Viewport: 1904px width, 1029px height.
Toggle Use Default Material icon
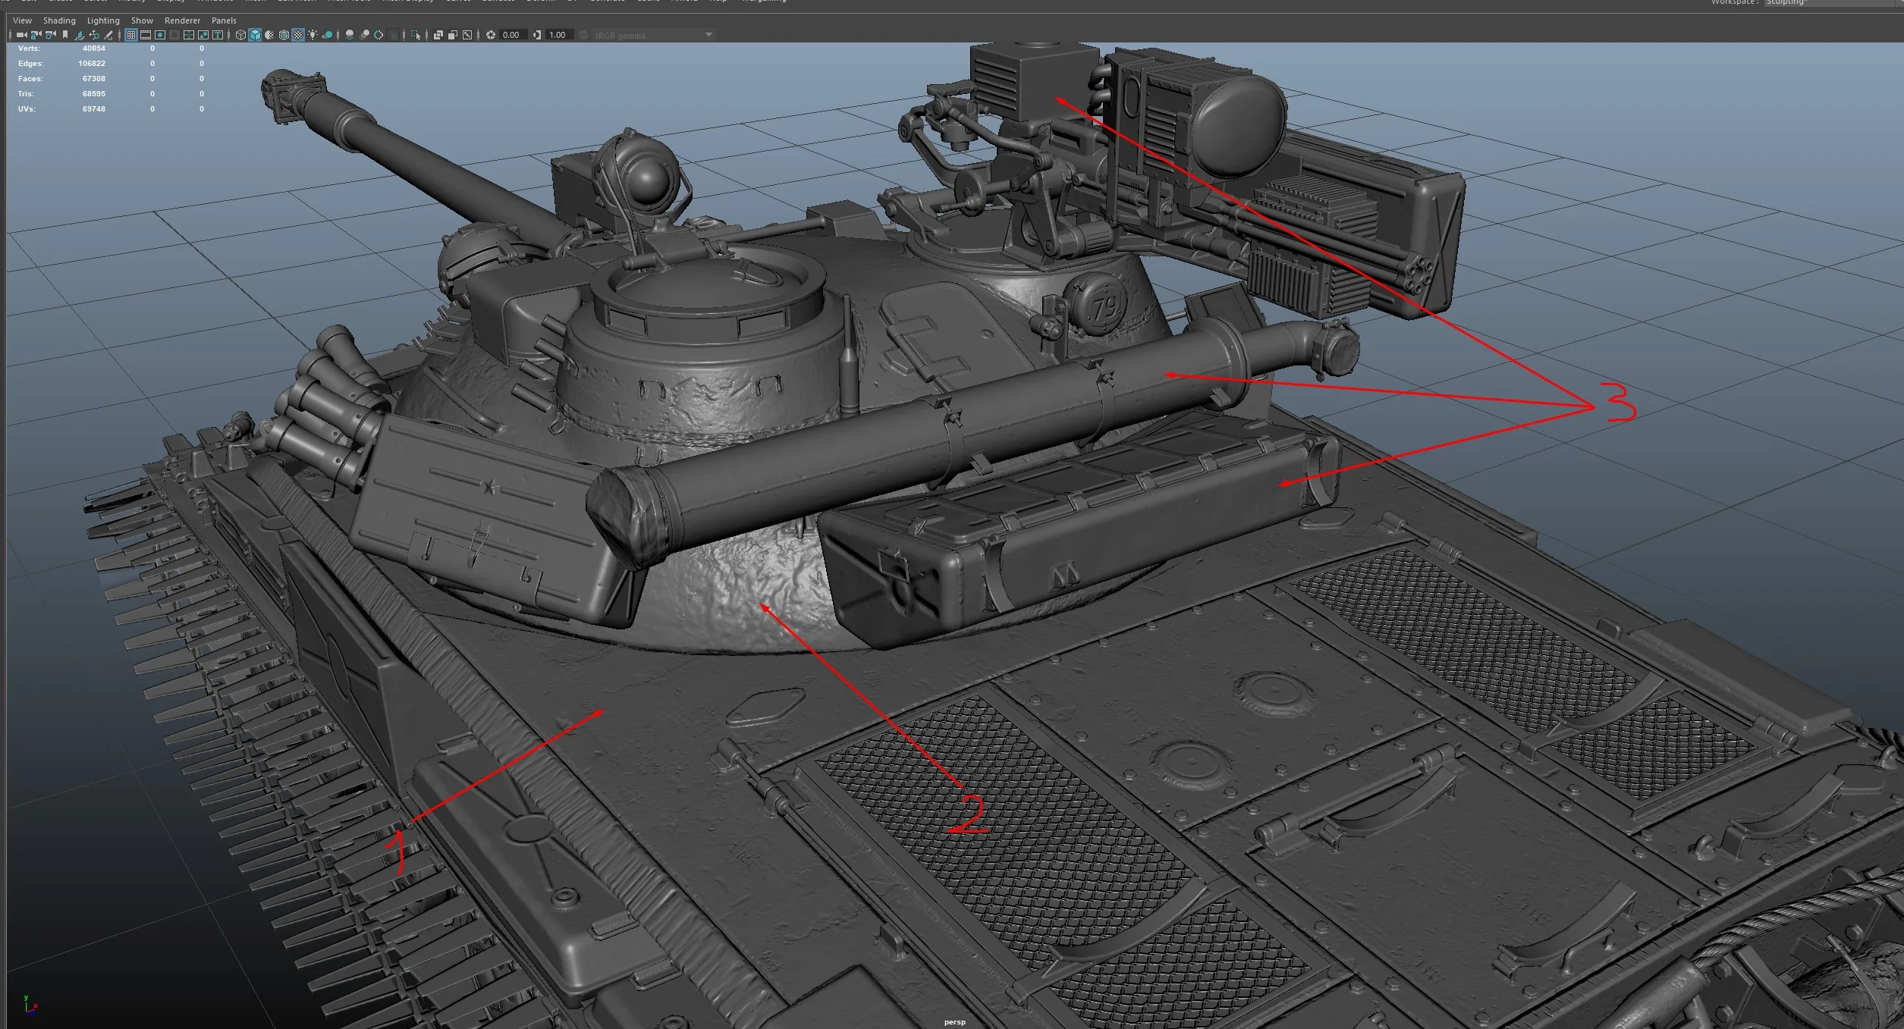coord(269,35)
